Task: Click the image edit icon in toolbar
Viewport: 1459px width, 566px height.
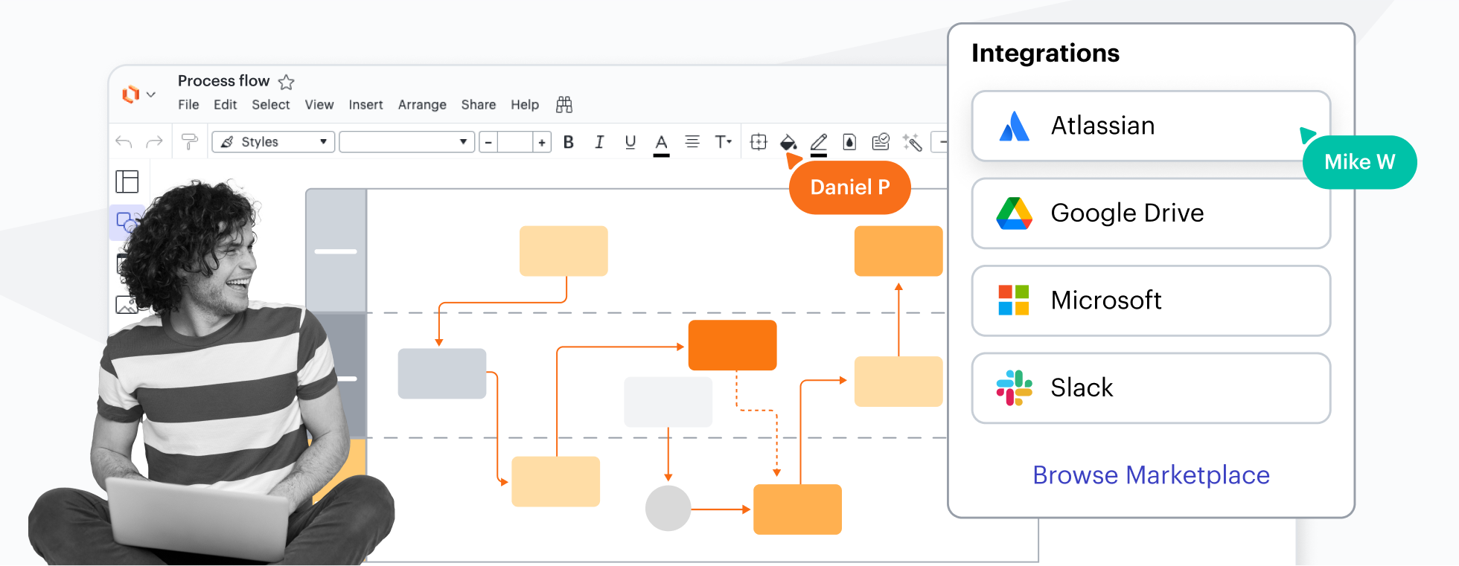Action: click(x=881, y=141)
